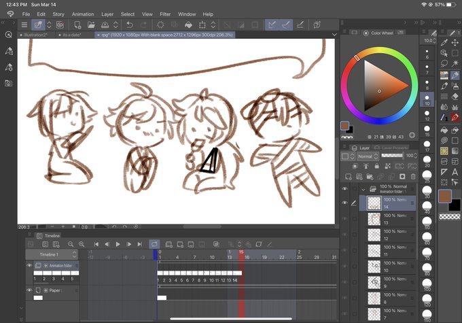The height and width of the screenshot is (323, 462).
Task: Select the Eyedropper tool
Action: (x=444, y=43)
